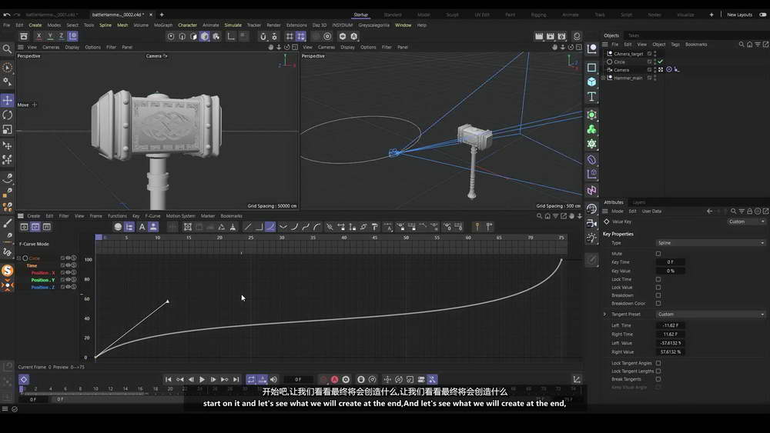The width and height of the screenshot is (770, 433).
Task: Switch to the Layers tab in attributes
Action: 639,202
